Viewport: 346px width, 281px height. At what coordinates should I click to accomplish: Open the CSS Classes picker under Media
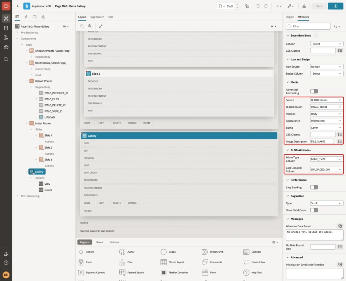tap(340, 134)
